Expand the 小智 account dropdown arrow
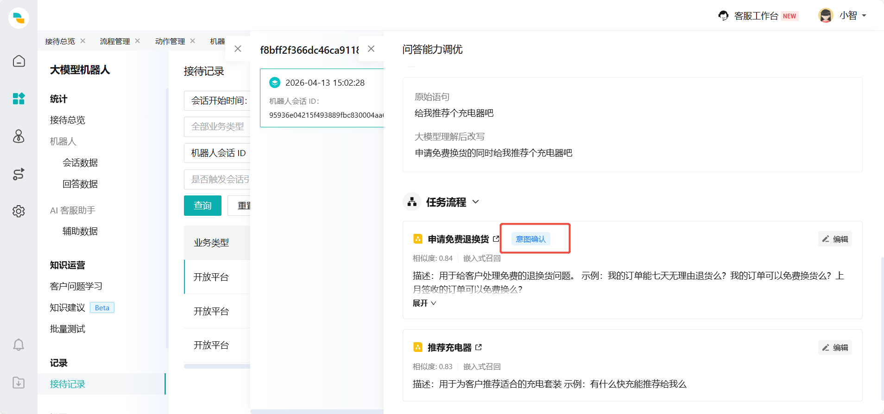The height and width of the screenshot is (414, 884). click(864, 16)
